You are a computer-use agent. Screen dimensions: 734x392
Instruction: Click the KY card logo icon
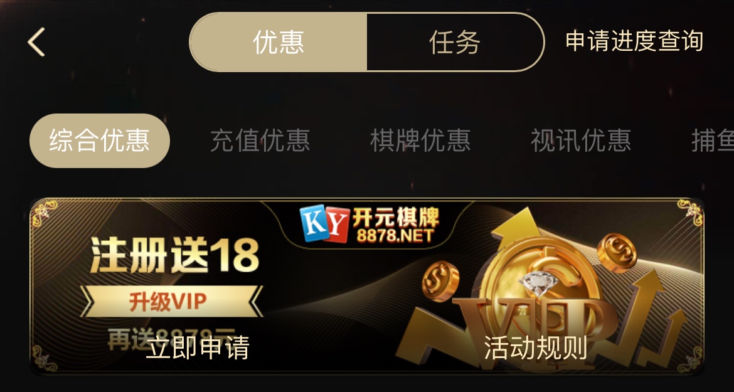click(x=324, y=224)
